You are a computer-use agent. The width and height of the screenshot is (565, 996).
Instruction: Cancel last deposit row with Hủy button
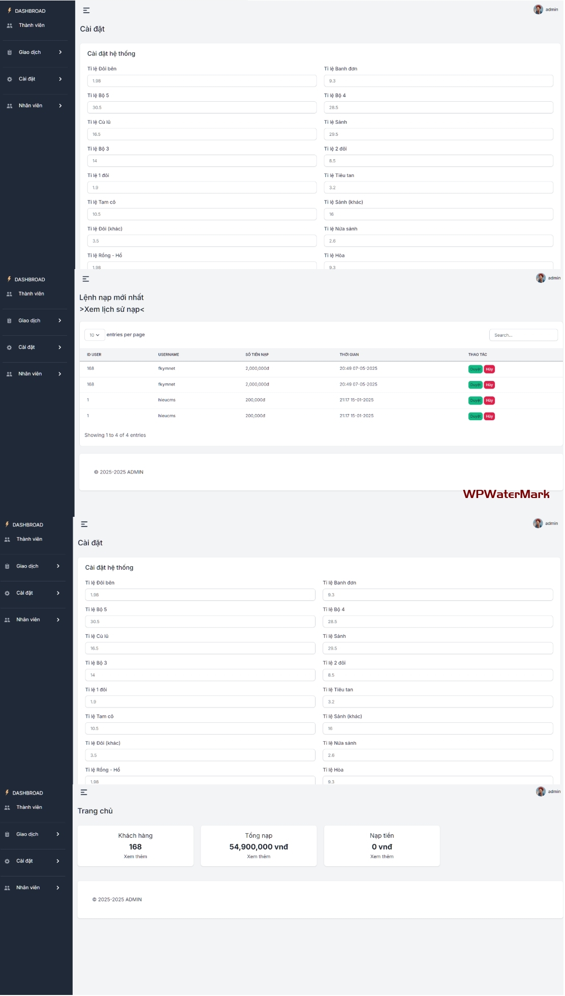click(489, 416)
